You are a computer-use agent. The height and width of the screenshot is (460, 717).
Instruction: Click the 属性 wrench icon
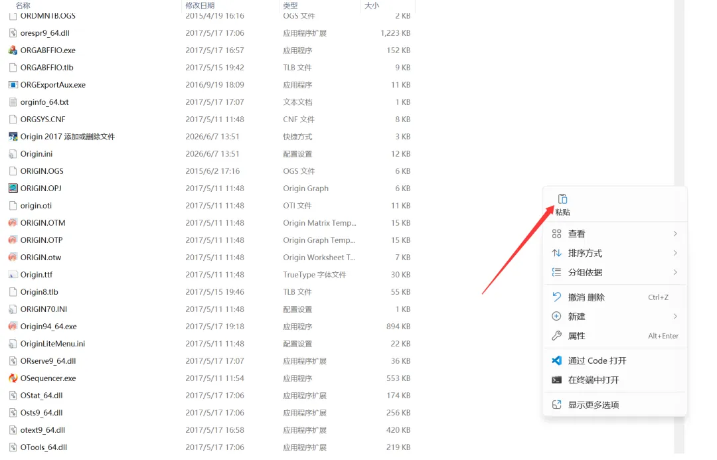point(556,336)
